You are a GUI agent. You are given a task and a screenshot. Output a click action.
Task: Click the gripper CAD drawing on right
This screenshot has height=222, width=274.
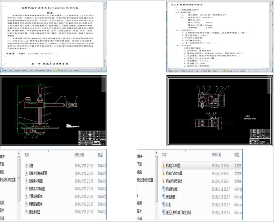click(x=219, y=111)
